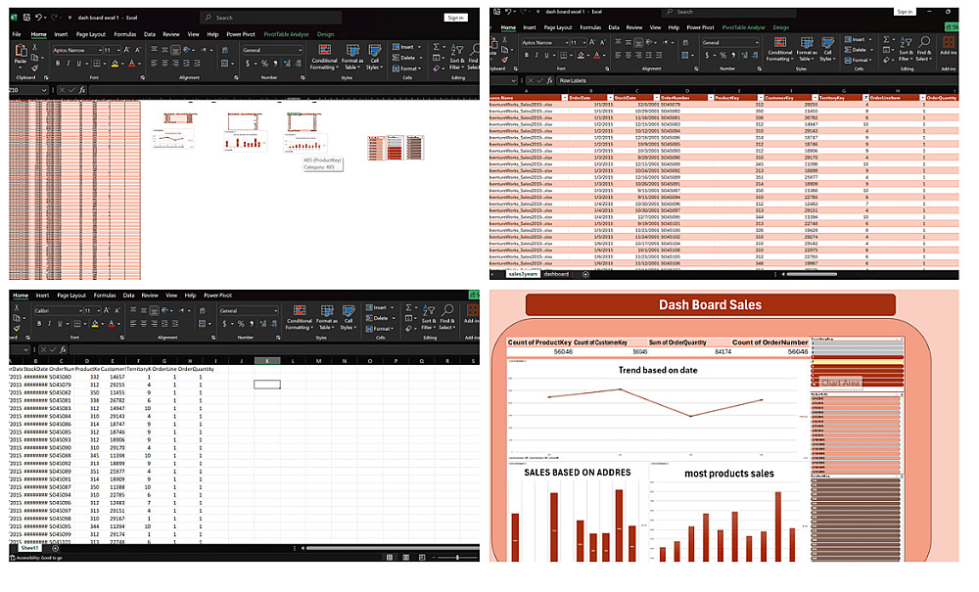Click percent style icon in top-left Excel window
Image resolution: width=979 pixels, height=592 pixels.
(264, 63)
